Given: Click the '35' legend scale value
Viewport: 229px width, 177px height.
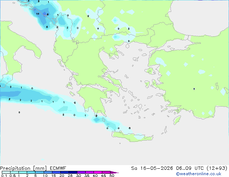Looking at the screenshot, I should (x=87, y=176).
